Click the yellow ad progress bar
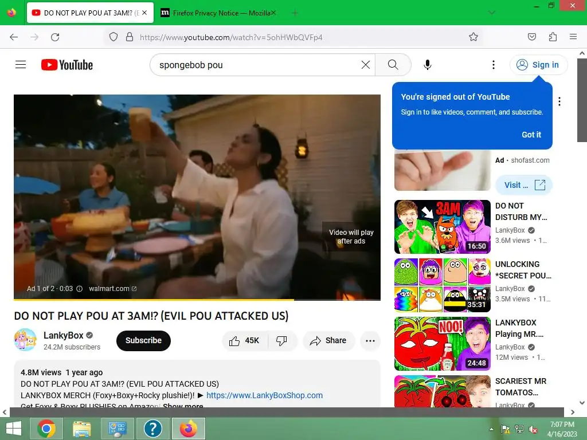The width and height of the screenshot is (587, 440). [197, 299]
